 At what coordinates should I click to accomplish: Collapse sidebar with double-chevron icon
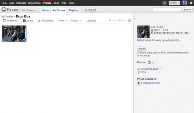pos(135,16)
